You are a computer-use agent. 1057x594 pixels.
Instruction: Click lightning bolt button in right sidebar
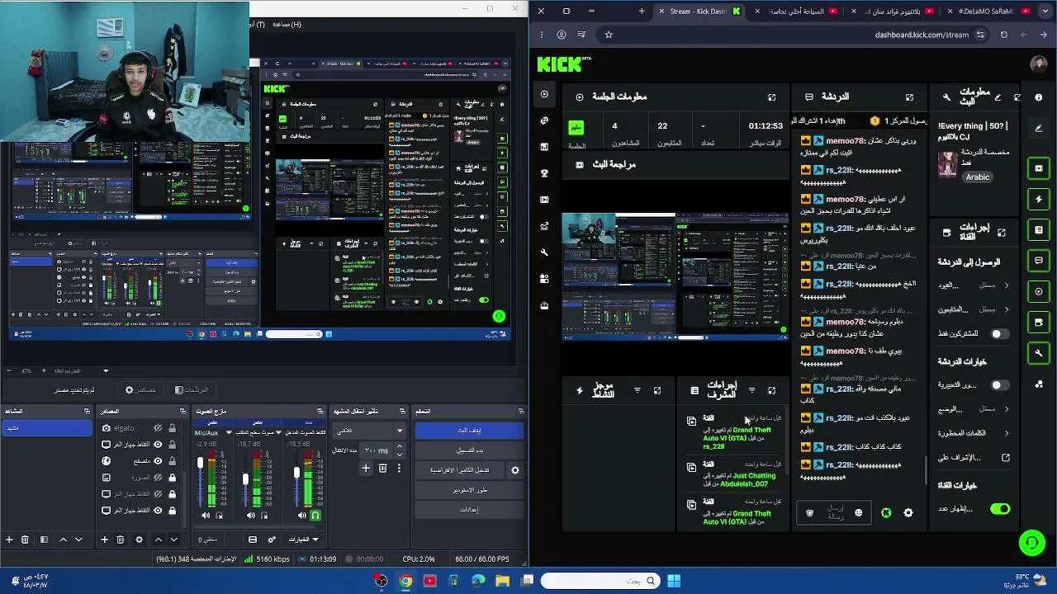[x=1039, y=199]
